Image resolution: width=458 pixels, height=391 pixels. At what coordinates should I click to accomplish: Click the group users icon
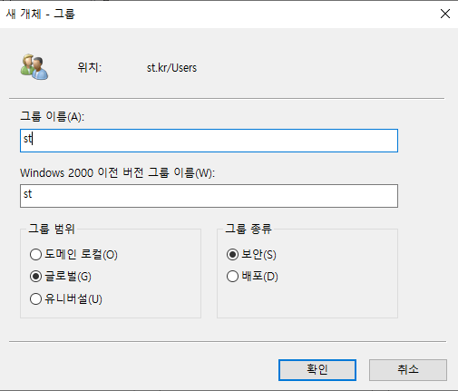(x=34, y=67)
